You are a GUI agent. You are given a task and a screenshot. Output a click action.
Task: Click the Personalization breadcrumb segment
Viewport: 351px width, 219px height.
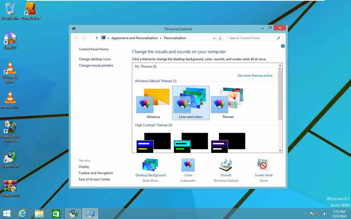coord(175,38)
